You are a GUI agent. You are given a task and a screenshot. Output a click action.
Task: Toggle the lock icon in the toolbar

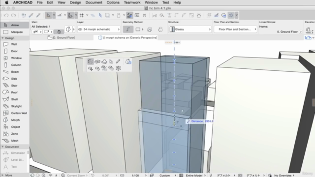pyautogui.click(x=119, y=15)
